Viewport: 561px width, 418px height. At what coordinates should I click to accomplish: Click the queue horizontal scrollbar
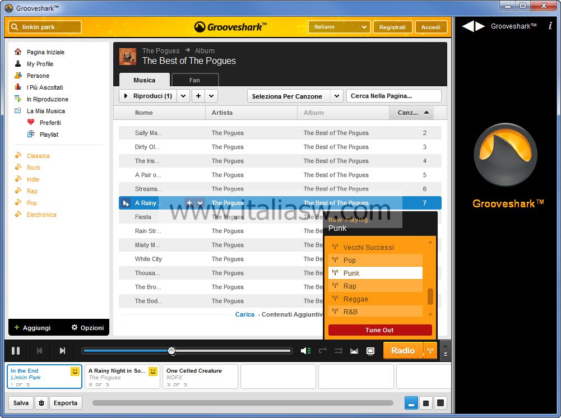point(243,403)
